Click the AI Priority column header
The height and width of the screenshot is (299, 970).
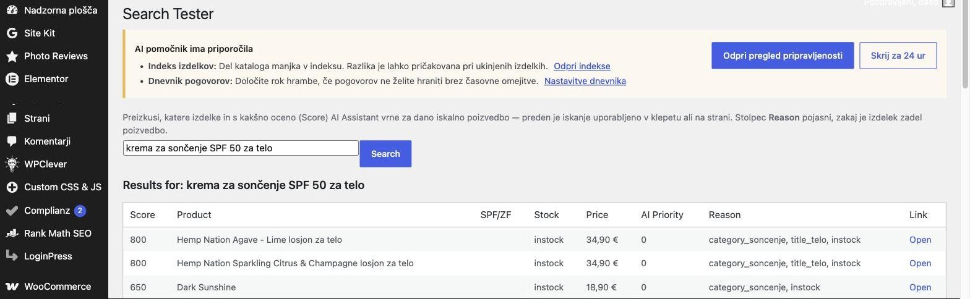point(662,215)
